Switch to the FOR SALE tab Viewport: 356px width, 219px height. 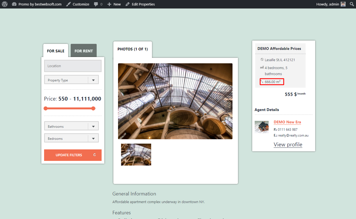56,51
